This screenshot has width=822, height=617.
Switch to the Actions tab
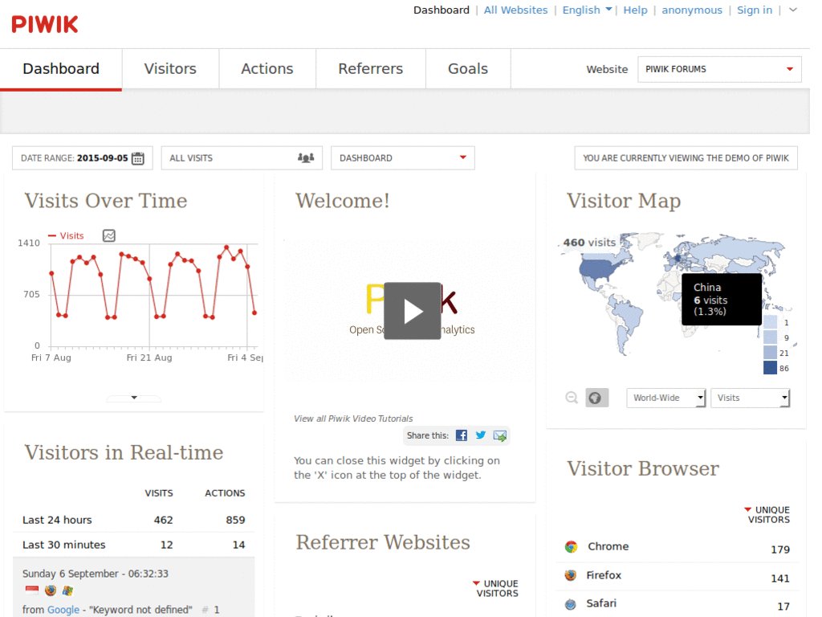(267, 69)
